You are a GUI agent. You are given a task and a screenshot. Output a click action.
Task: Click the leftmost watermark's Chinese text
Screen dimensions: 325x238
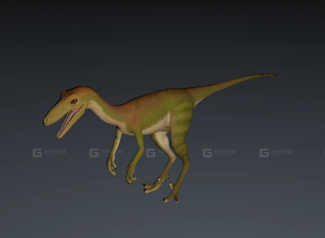click(x=55, y=152)
